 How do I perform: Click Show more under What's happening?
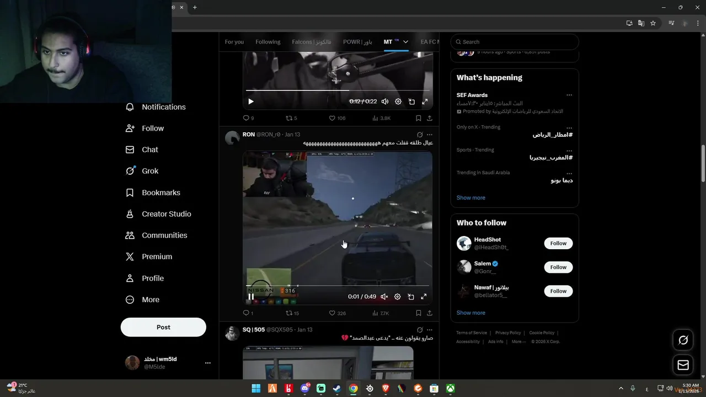[470, 197]
